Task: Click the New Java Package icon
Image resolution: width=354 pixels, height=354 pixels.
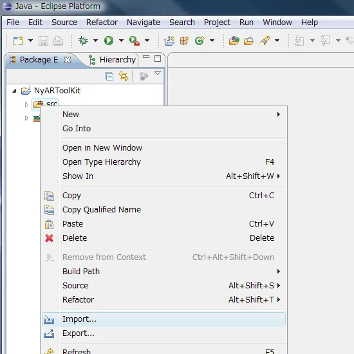Action: (184, 41)
